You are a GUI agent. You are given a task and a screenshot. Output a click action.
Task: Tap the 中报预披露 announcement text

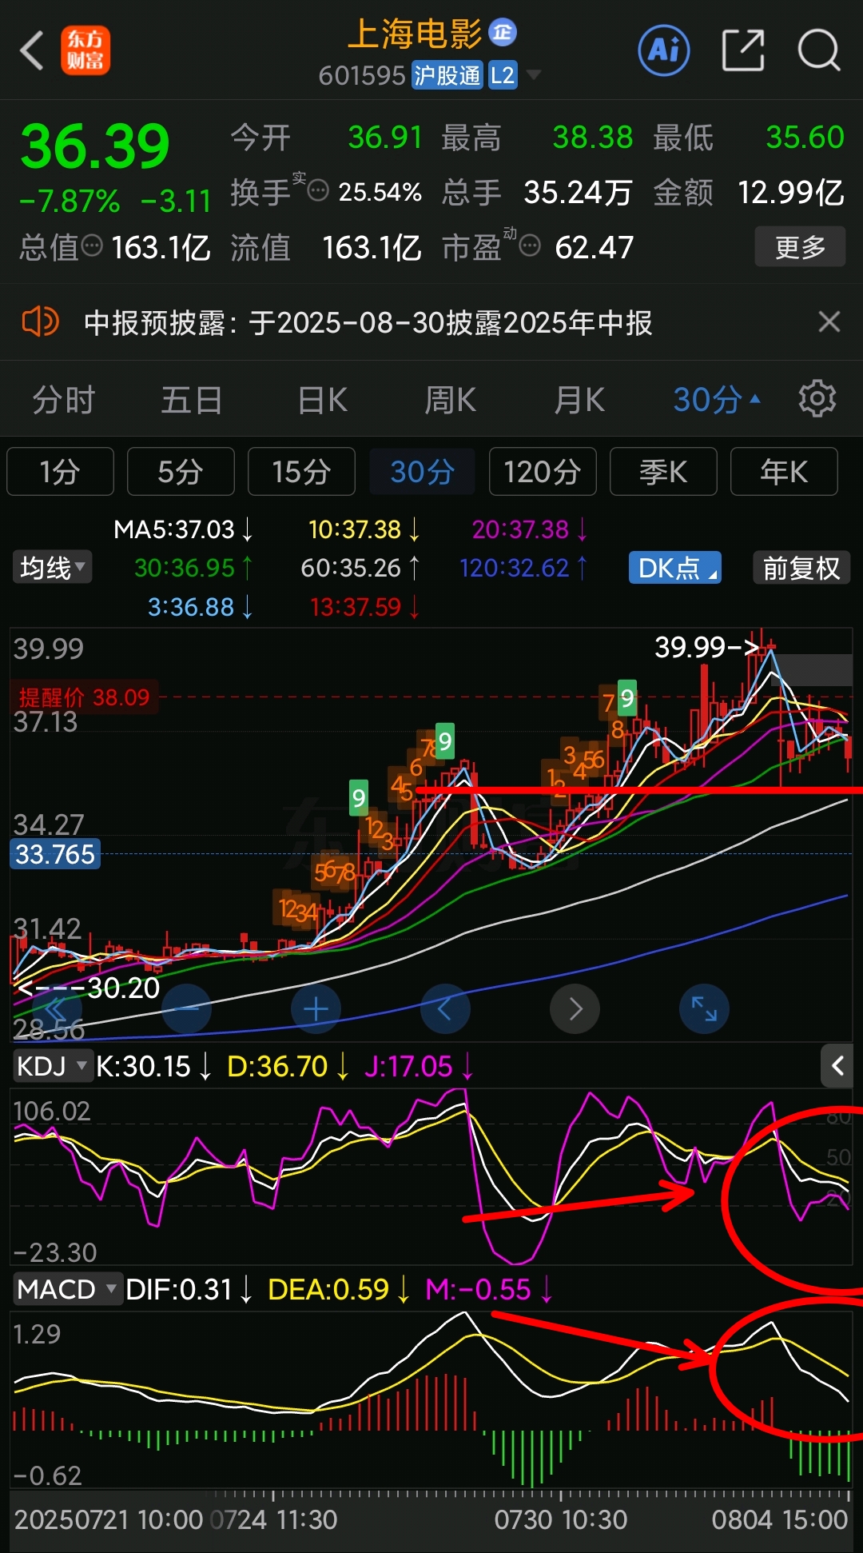(x=368, y=323)
